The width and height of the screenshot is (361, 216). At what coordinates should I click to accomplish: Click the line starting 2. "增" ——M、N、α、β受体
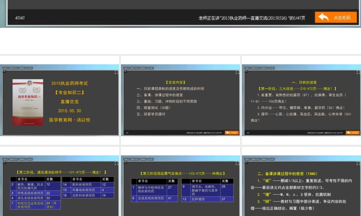click(x=294, y=195)
